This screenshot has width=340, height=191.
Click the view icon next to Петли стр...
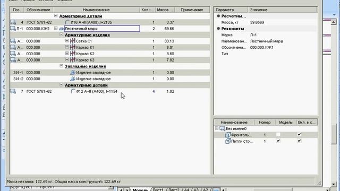pyautogui.click(x=228, y=141)
